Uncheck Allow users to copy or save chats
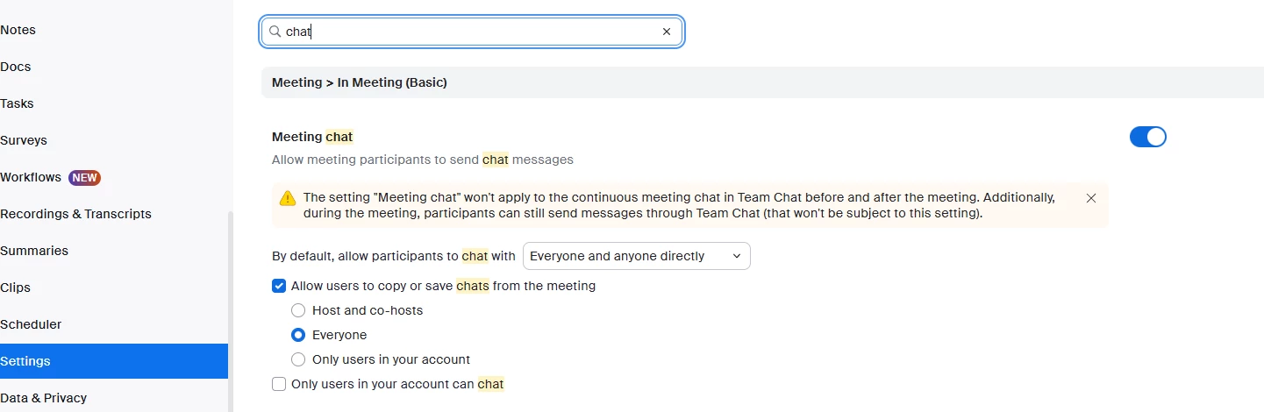 pos(279,286)
